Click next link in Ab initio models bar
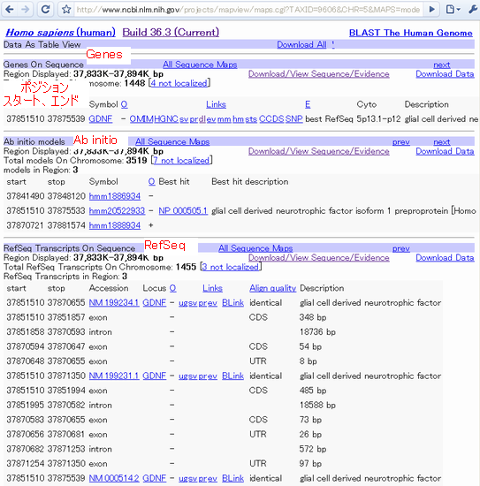 [x=442, y=142]
